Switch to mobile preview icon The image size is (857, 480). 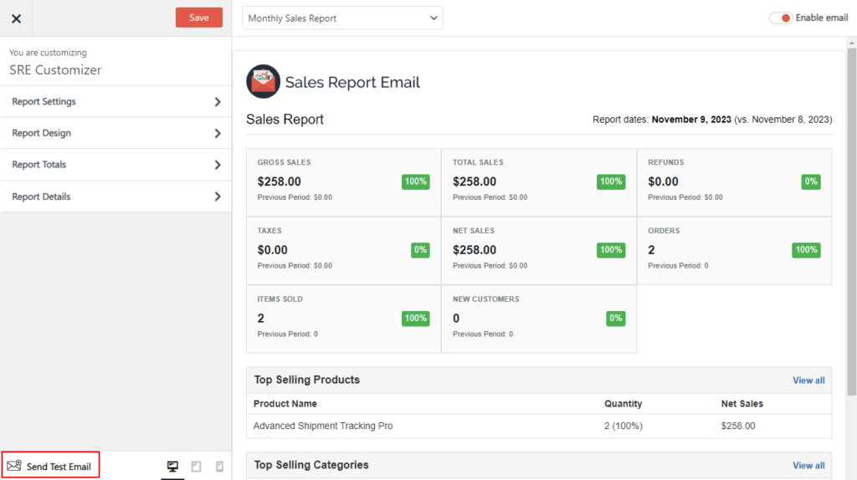point(219,467)
